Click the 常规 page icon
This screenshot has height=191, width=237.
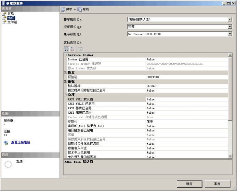coord(4,14)
